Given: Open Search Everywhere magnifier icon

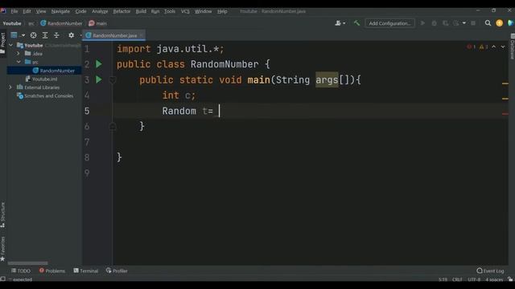Looking at the screenshot, I should pyautogui.click(x=488, y=23).
